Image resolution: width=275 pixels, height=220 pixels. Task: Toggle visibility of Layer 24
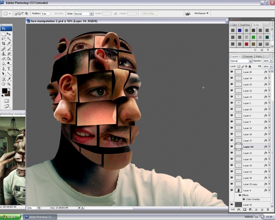click(x=232, y=147)
